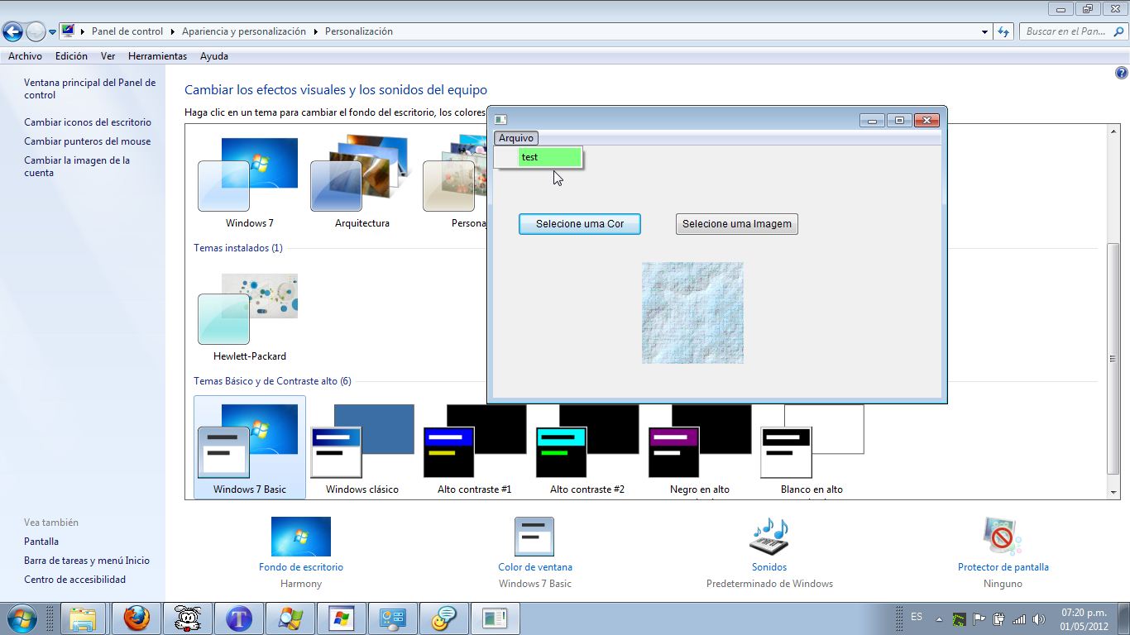Switch to the small form window taskbar button
Image resolution: width=1130 pixels, height=635 pixels.
point(496,618)
